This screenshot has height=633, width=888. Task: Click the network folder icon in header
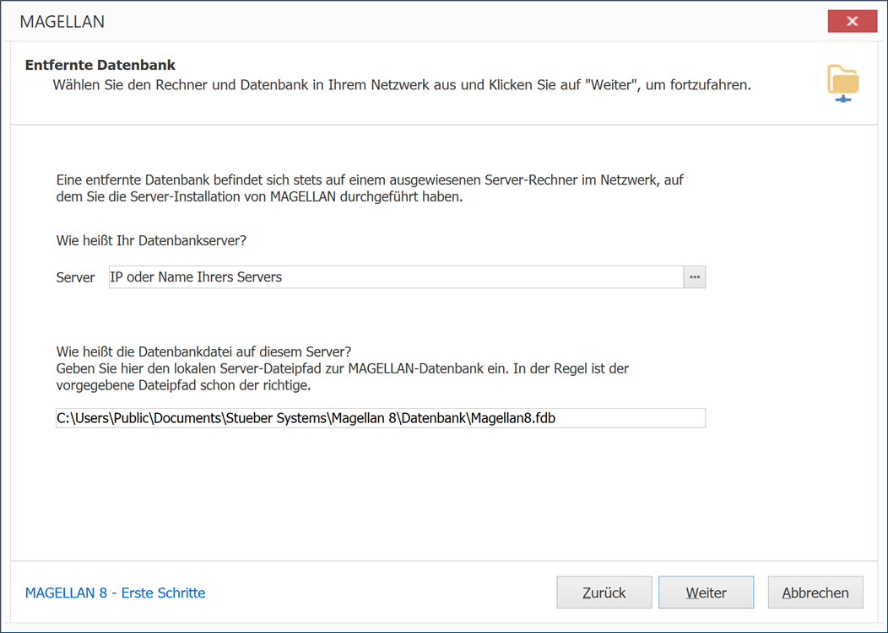(843, 83)
